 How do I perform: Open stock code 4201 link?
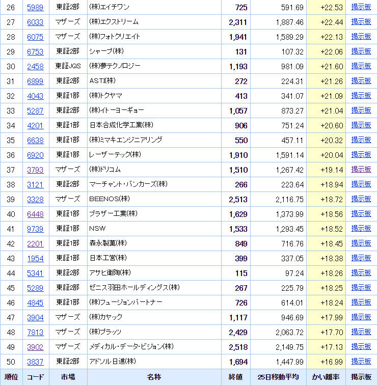35,126
